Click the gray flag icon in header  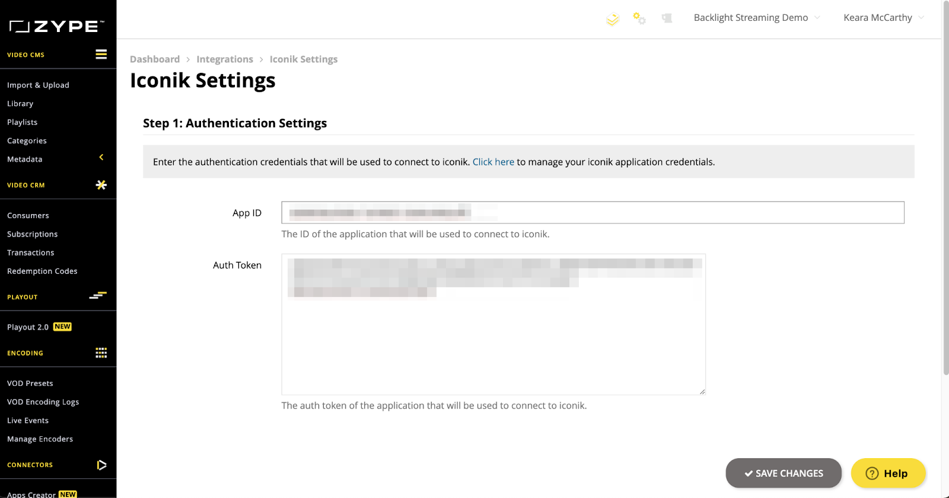coord(667,18)
